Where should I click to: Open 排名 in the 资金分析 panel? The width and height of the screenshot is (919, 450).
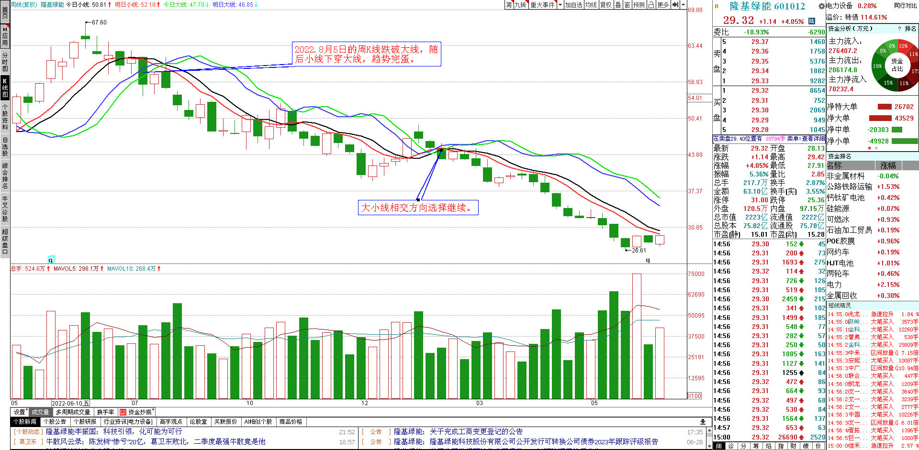click(x=910, y=29)
